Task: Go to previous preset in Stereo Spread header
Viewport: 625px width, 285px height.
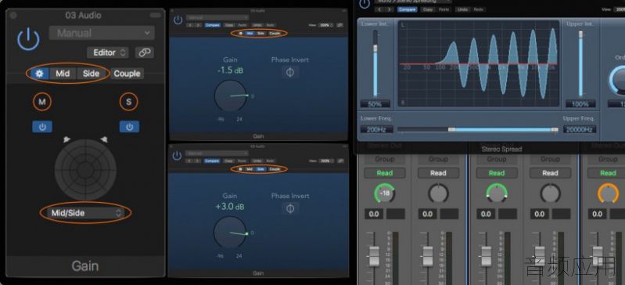Action: pos(380,9)
